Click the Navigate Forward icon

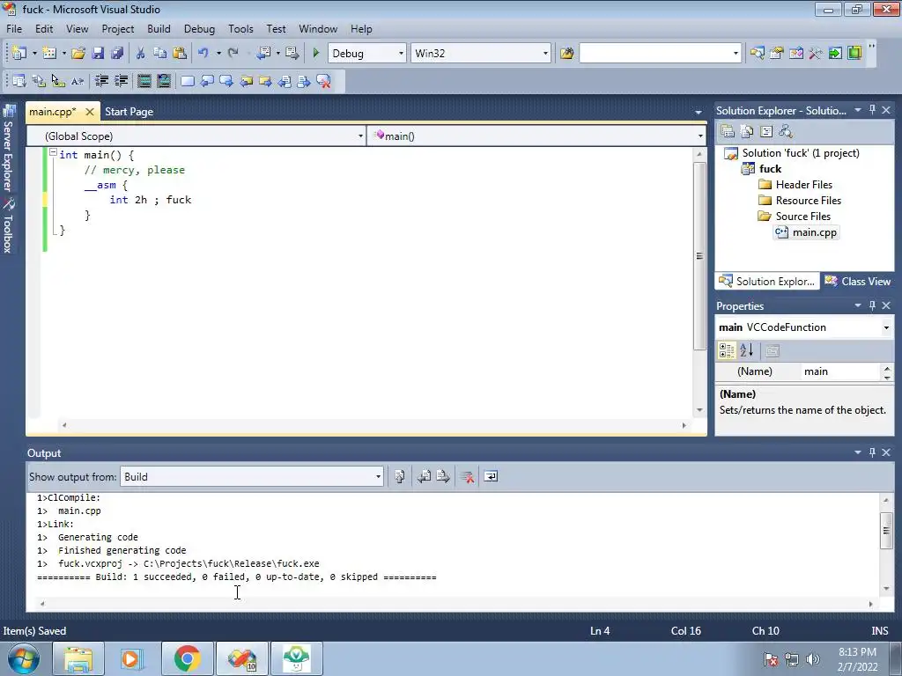(x=292, y=53)
